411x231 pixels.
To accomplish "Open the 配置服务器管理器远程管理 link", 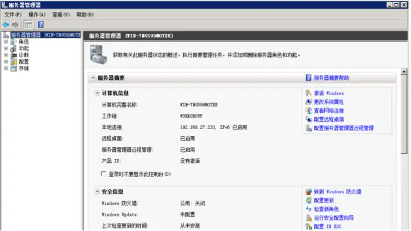I will (344, 128).
